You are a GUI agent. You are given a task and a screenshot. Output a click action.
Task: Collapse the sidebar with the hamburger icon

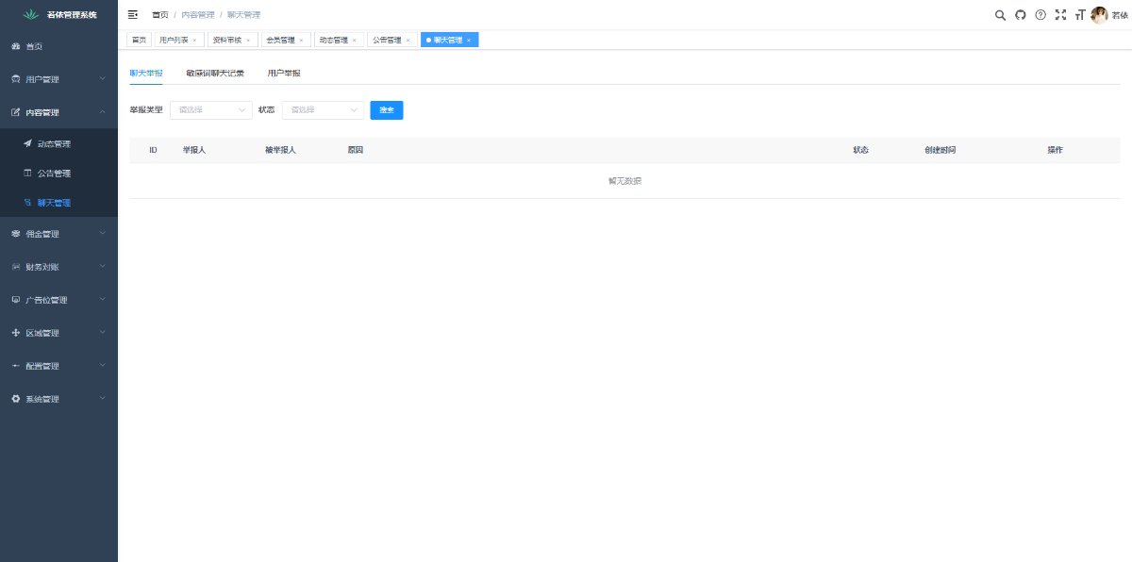(x=132, y=15)
